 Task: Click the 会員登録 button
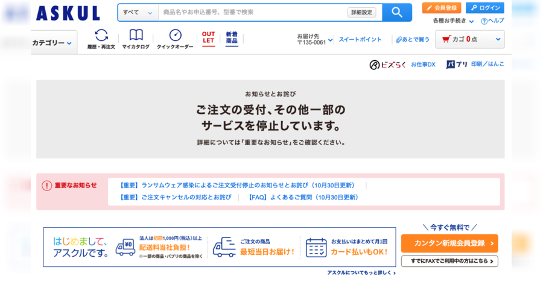point(442,8)
